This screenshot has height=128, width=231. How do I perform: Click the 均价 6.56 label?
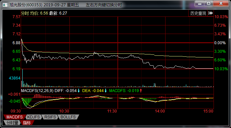[x=39, y=13]
